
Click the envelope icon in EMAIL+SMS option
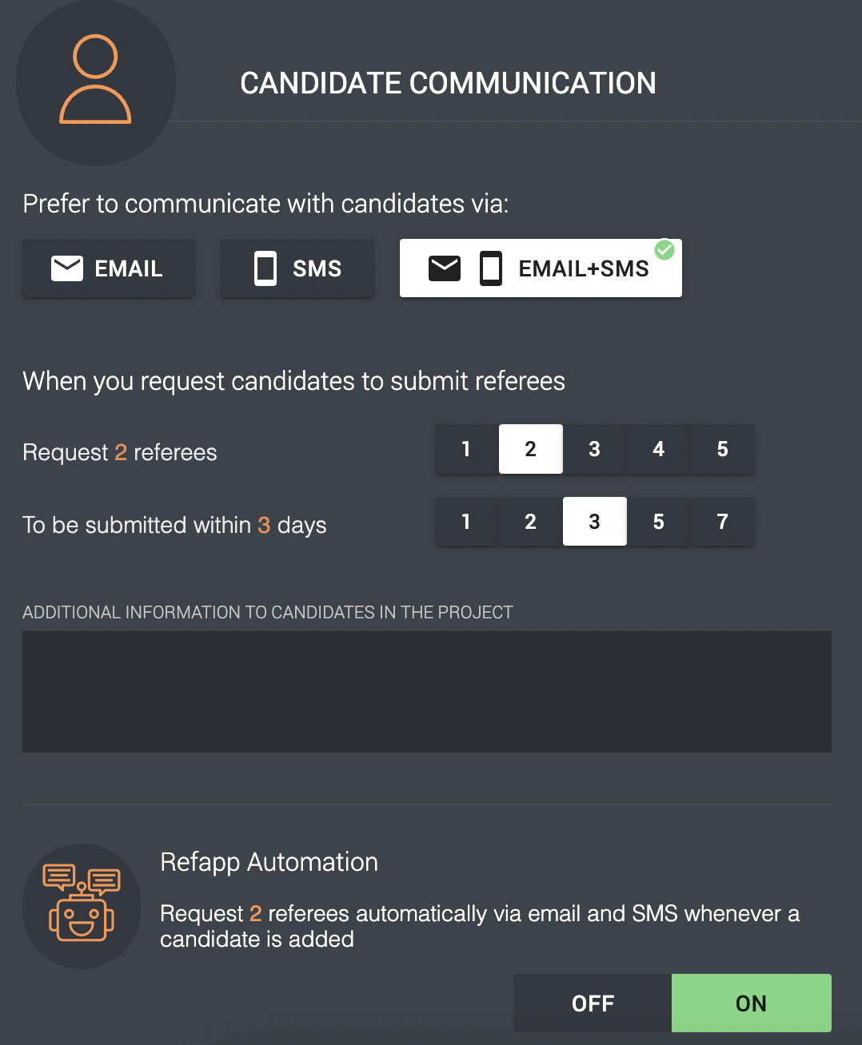click(x=445, y=268)
